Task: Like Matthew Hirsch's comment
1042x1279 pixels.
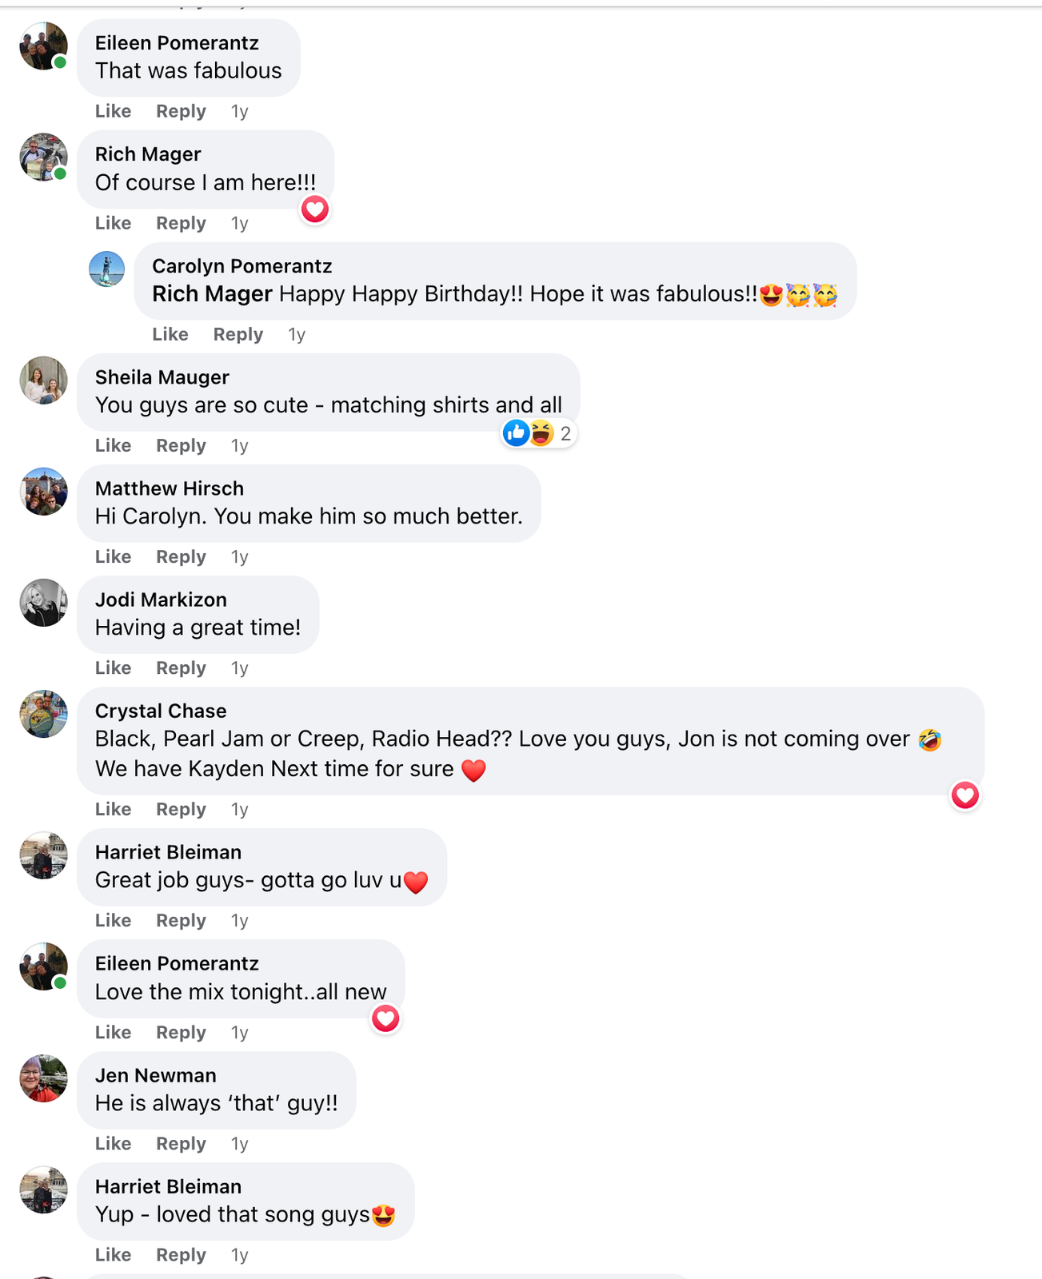Action: (113, 556)
